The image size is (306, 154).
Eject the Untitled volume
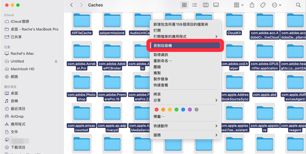(x=56, y=61)
